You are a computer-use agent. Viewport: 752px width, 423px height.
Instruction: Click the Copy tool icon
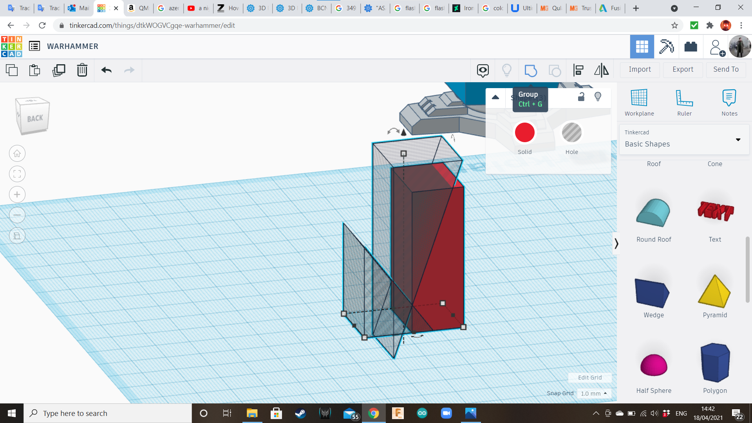click(12, 70)
